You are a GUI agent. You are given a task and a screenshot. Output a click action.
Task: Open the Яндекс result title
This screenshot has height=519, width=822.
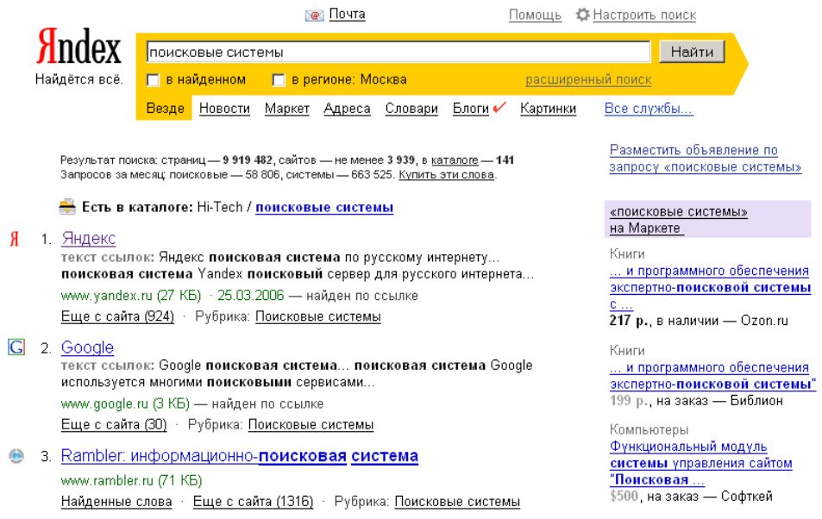pos(89,239)
